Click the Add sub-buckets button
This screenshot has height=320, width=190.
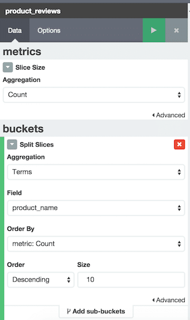pos(96,312)
